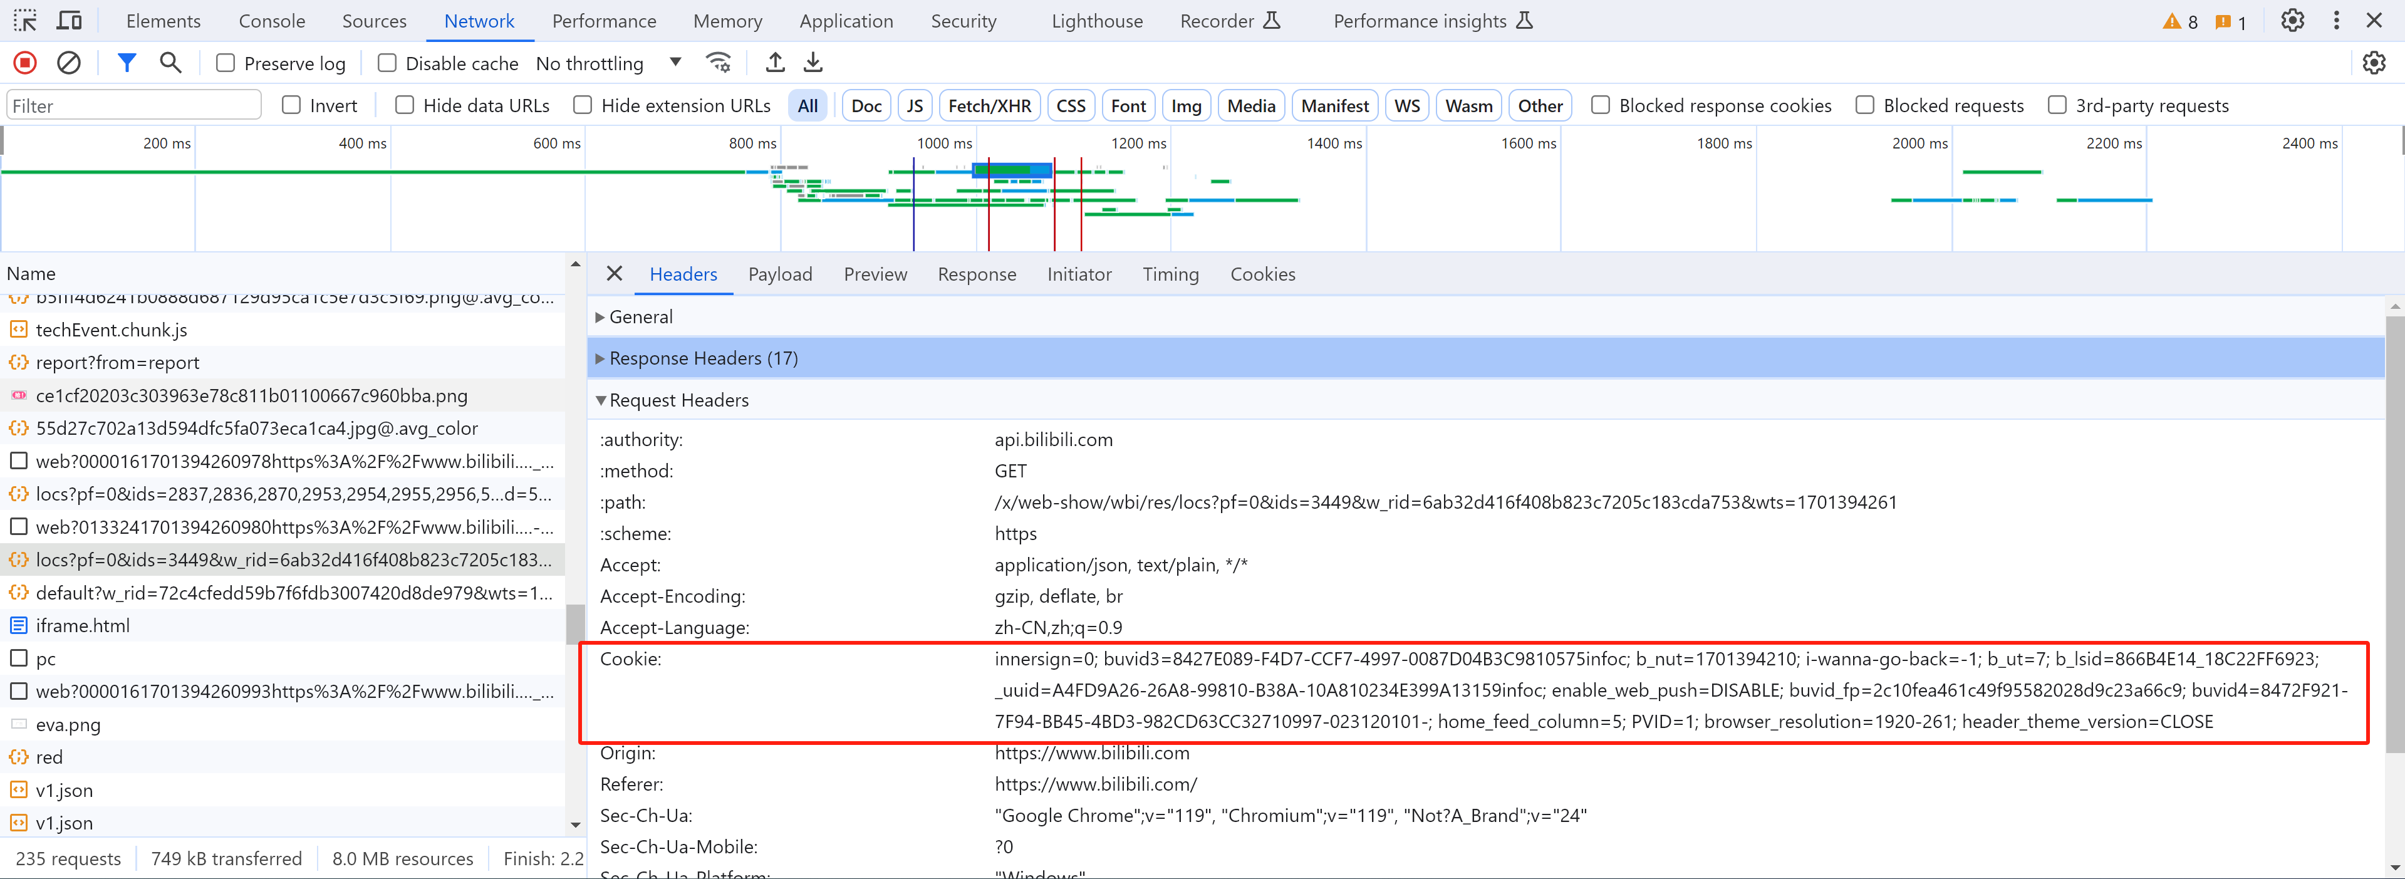Click the selected blue range in timeline overview
The width and height of the screenshot is (2405, 879).
[x=1012, y=170]
